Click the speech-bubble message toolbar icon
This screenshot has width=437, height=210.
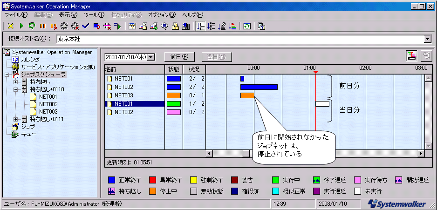point(164,26)
